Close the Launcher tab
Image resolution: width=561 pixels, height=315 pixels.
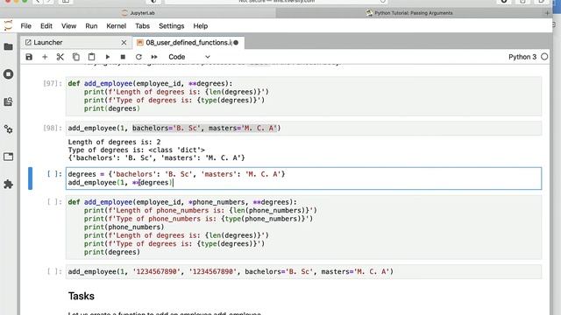pyautogui.click(x=124, y=43)
